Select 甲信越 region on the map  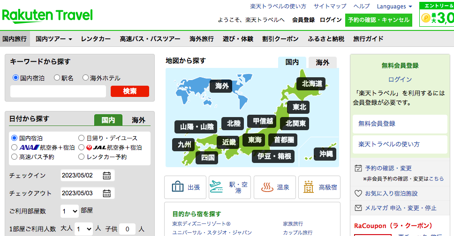262,121
